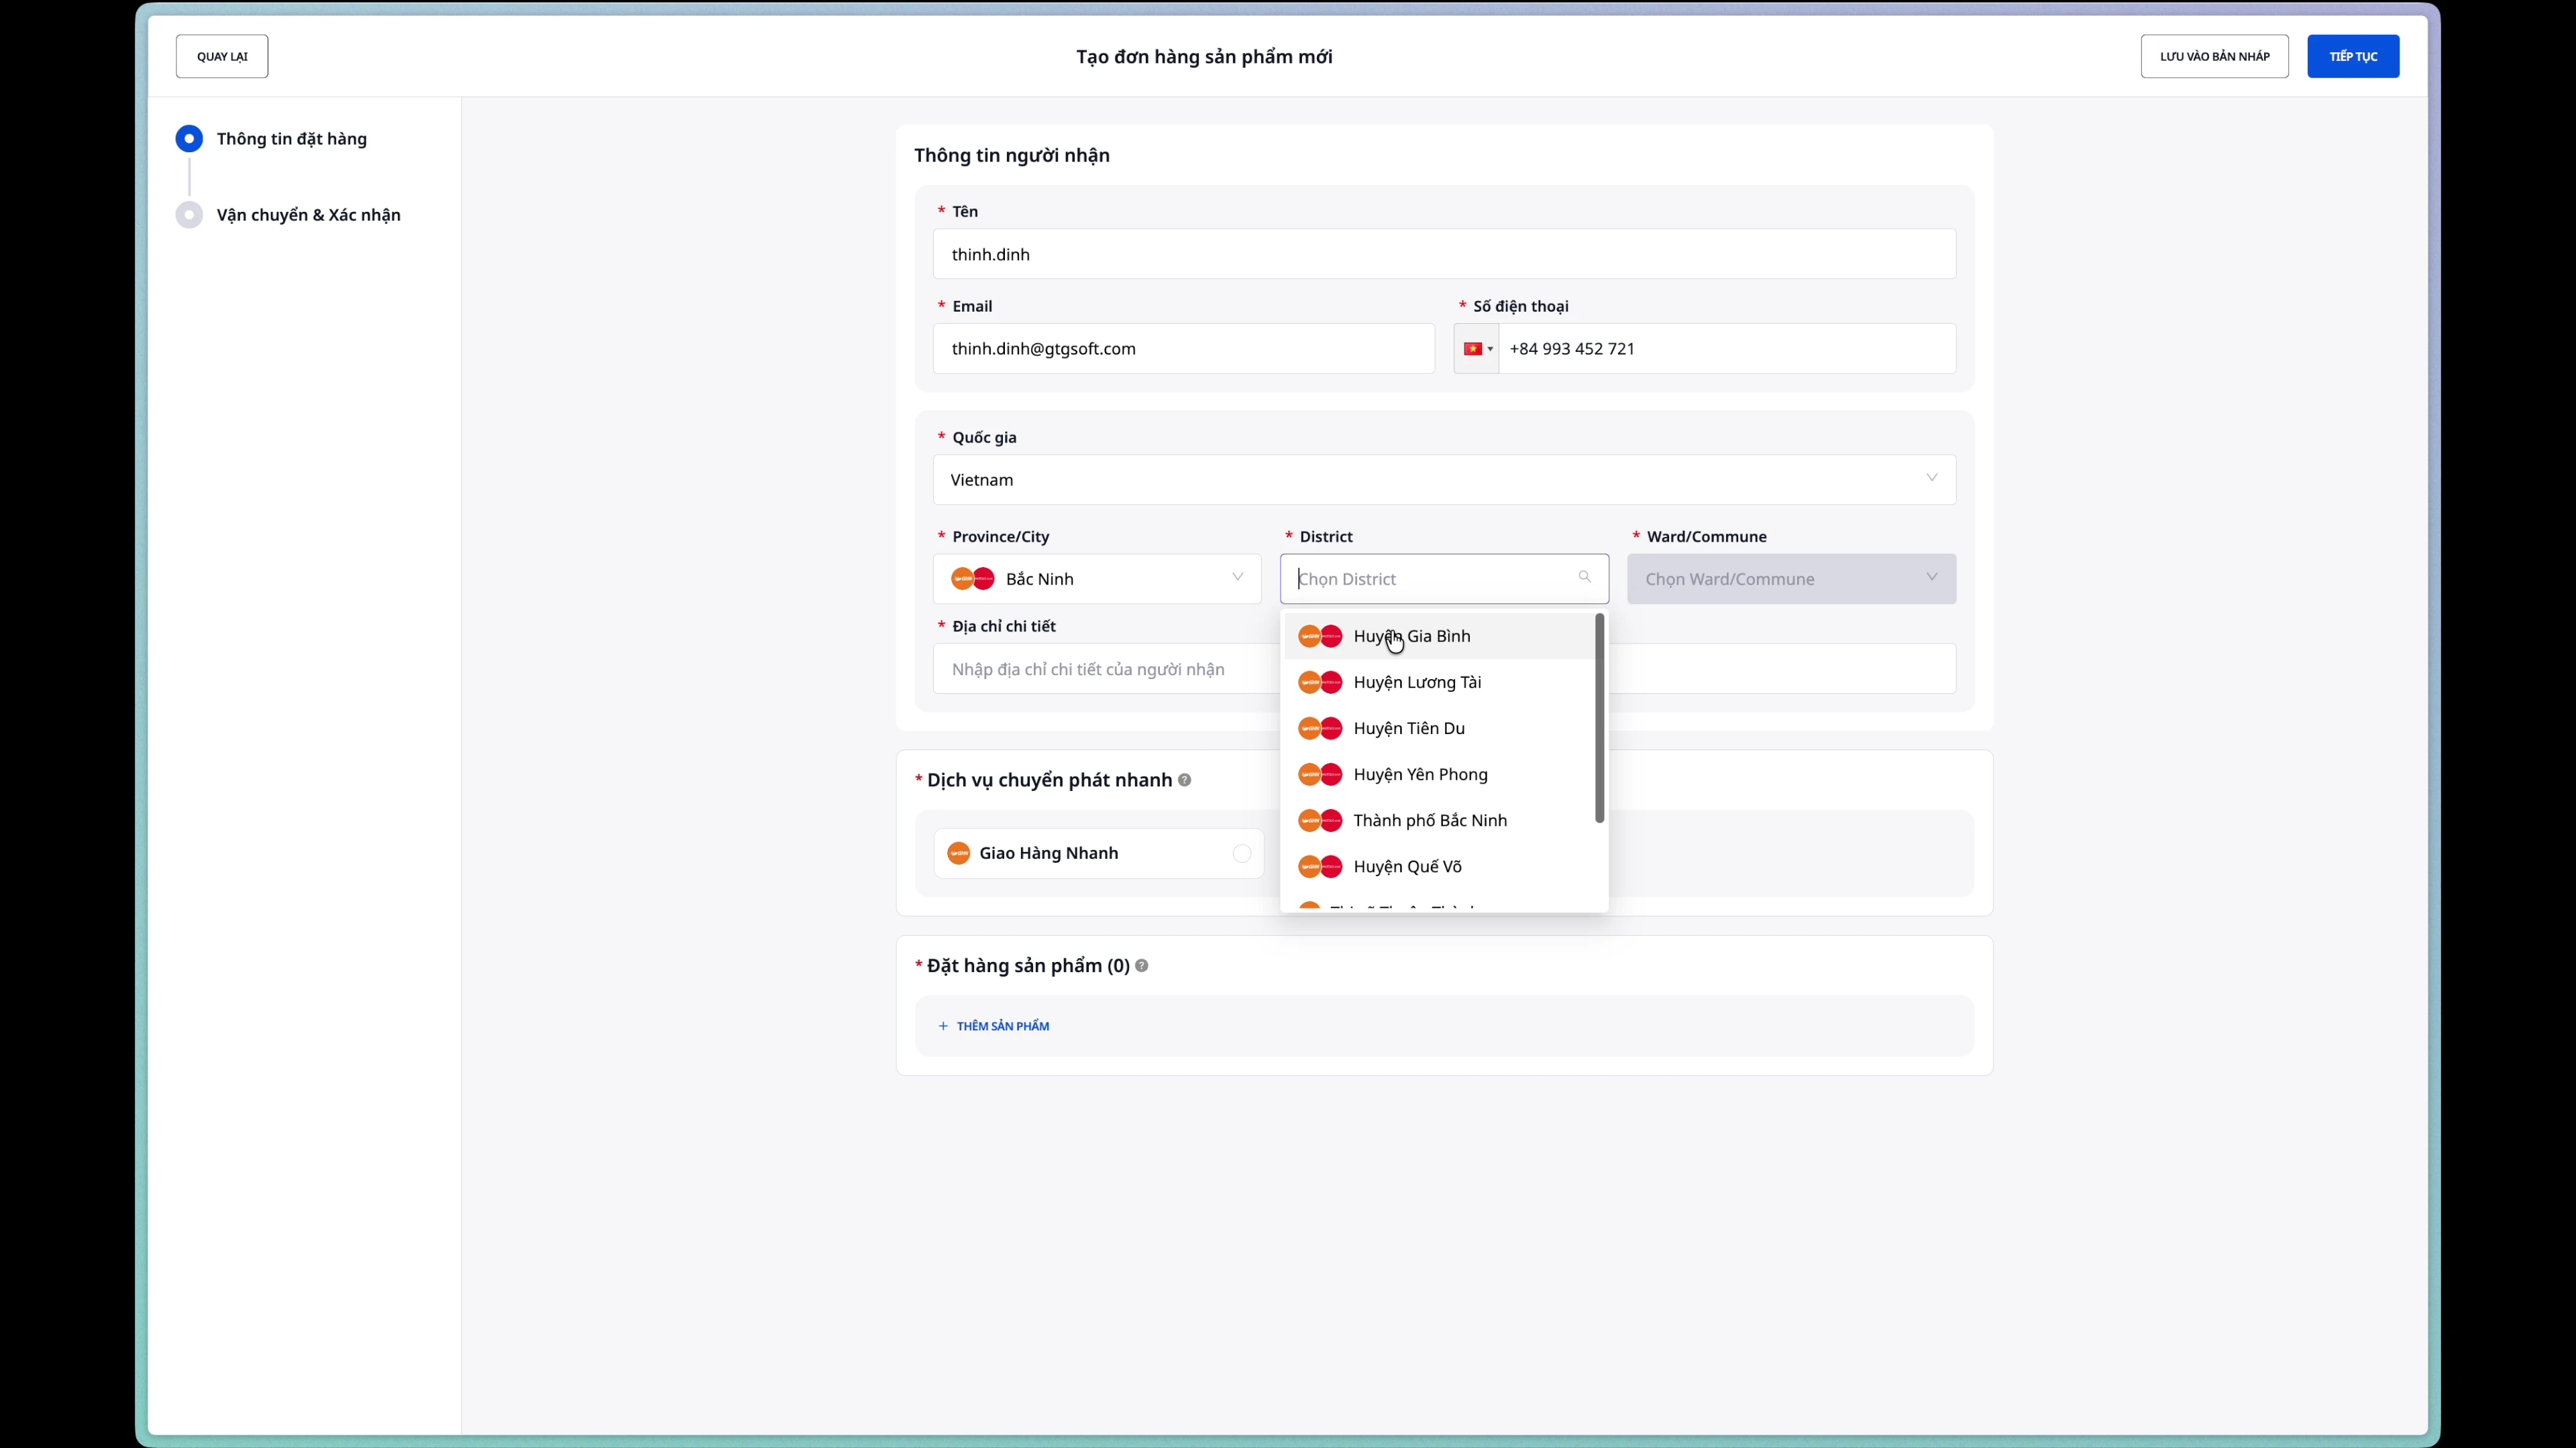Screen dimensions: 2576x1448
Task: Click the Thông tin đặt hàng step indicator
Action: click(x=189, y=139)
